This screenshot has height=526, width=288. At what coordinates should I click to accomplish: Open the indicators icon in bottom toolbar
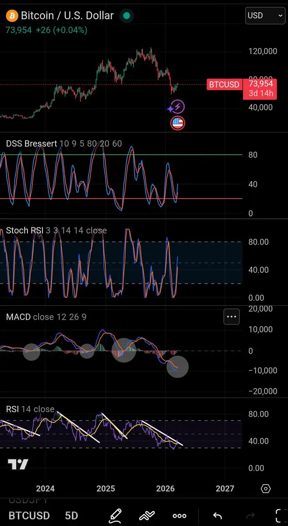point(148,516)
